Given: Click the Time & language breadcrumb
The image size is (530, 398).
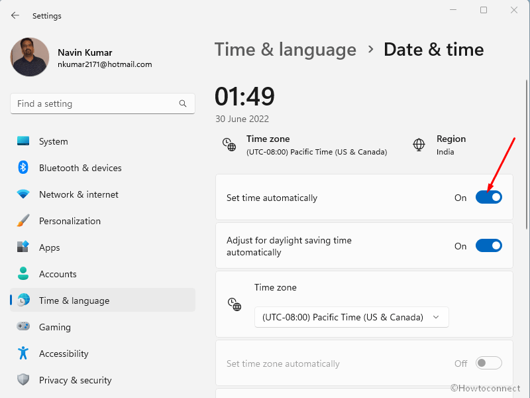Looking at the screenshot, I should tap(286, 50).
